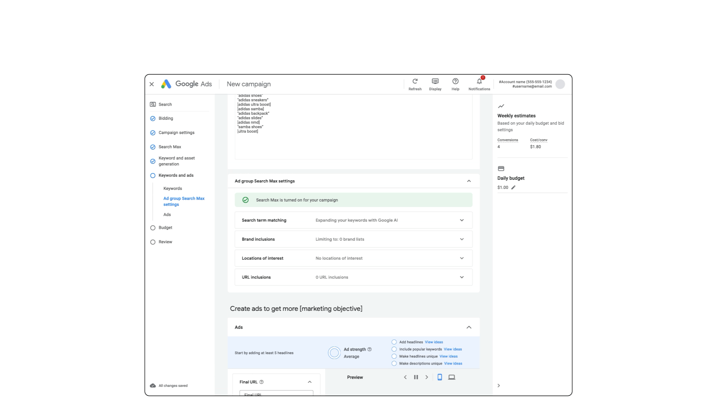Collapse the Ad group Search Max settings panel
Screen dimensions: 717x403
(x=469, y=181)
